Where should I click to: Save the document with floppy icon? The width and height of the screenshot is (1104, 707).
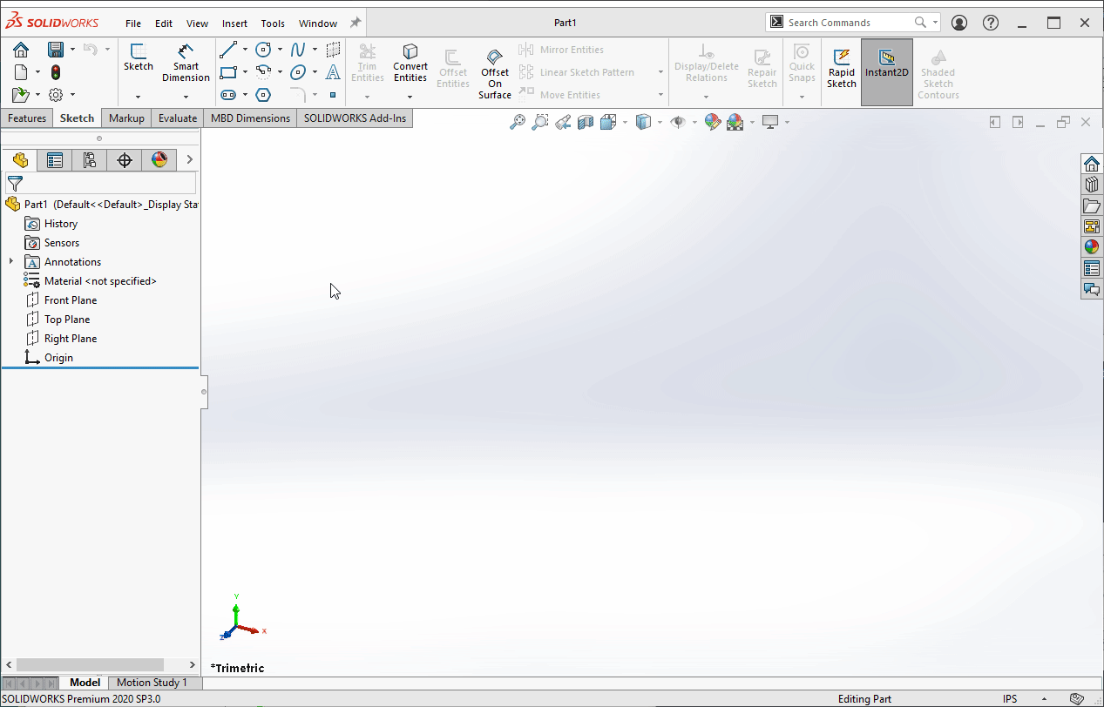coord(56,50)
